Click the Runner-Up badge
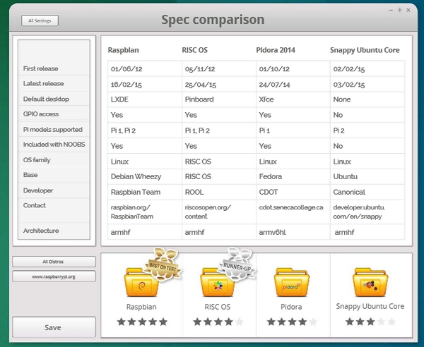 pyautogui.click(x=238, y=264)
